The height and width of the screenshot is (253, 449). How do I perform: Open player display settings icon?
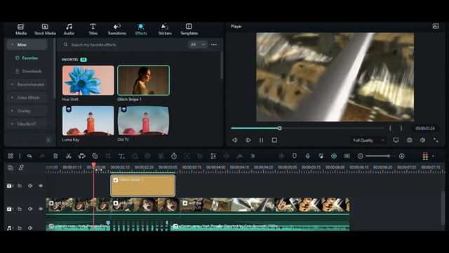(x=436, y=27)
